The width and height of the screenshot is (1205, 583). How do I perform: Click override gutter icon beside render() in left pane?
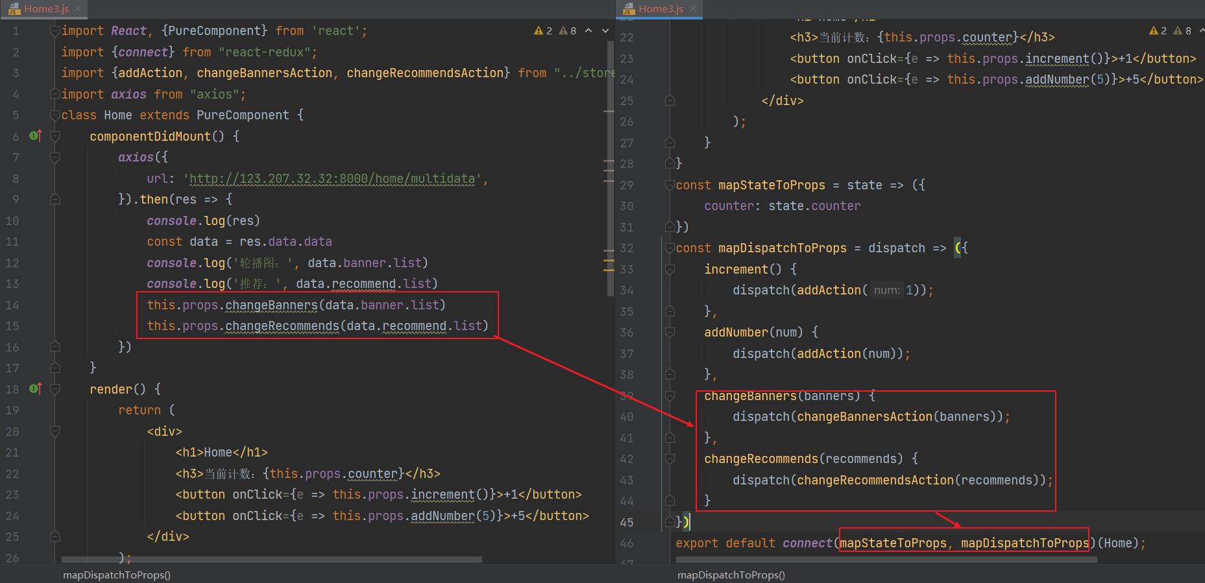point(36,388)
